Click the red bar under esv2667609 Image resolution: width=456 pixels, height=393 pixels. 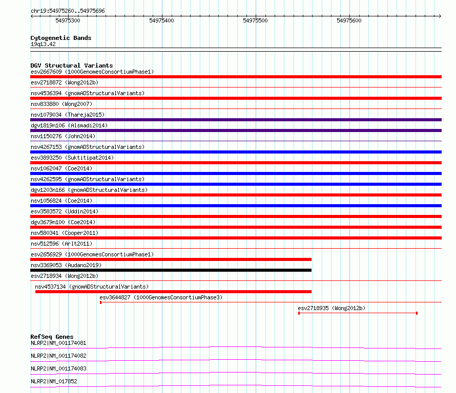pyautogui.click(x=236, y=77)
